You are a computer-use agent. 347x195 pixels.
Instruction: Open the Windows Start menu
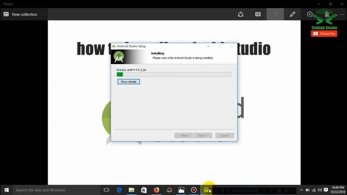click(7, 190)
